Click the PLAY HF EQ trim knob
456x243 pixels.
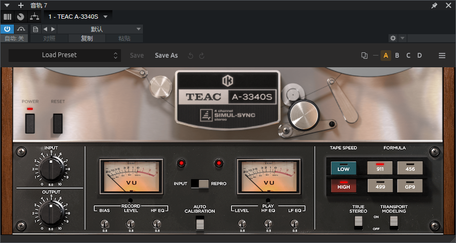[268, 224]
